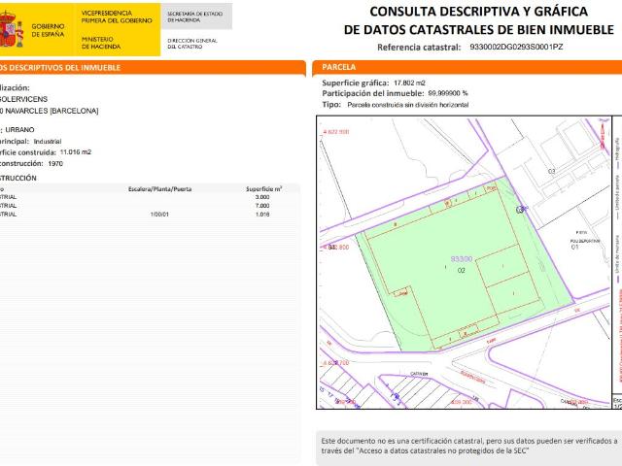
Task: Click 'DIRECCIÓN GENERAL DEL CATASTRO' text
Action: (x=192, y=44)
